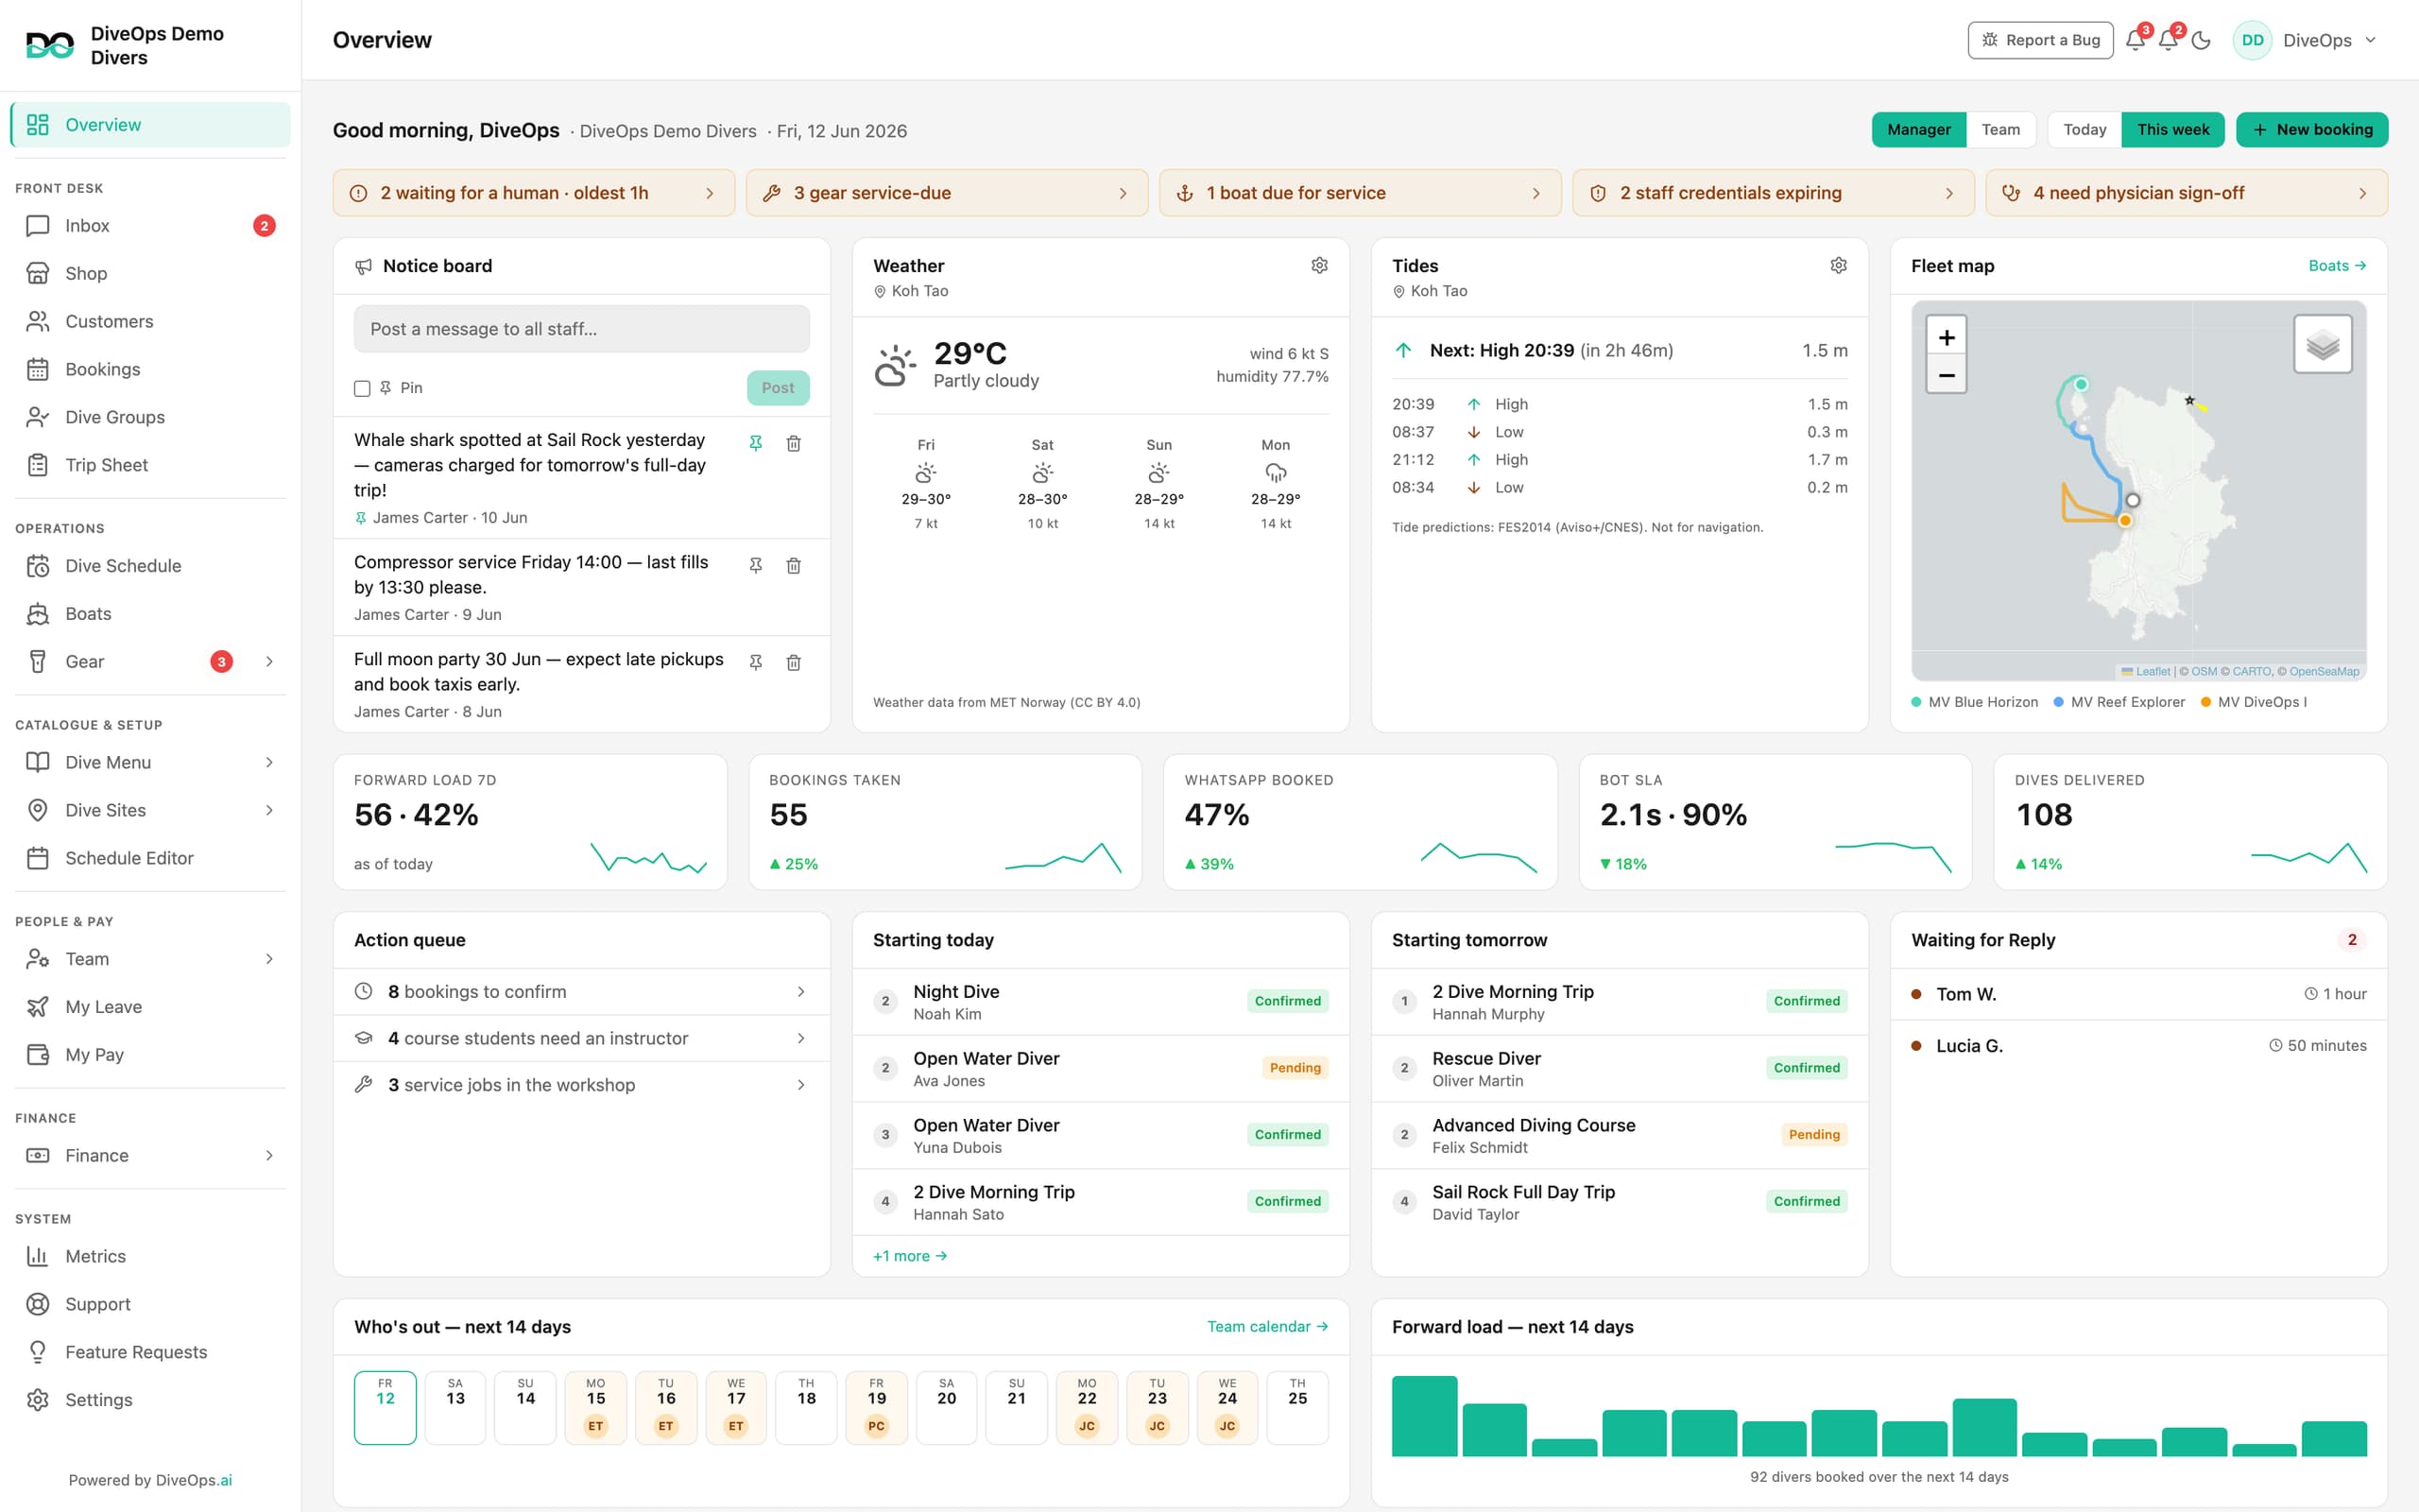Screen dimensions: 2419x1512
Task: Click the Post a message input field
Action: pyautogui.click(x=582, y=329)
